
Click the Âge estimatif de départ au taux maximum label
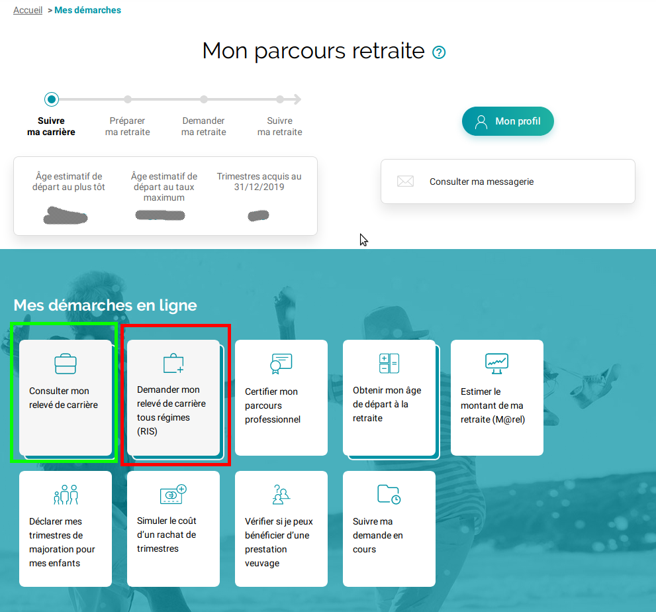pyautogui.click(x=164, y=187)
